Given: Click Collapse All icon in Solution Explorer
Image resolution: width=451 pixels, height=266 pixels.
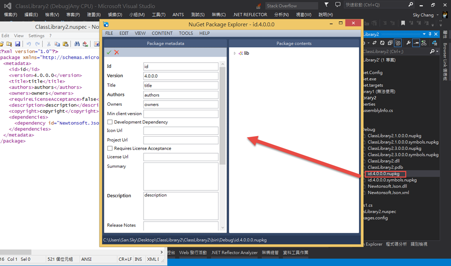Looking at the screenshot, I should pyautogui.click(x=390, y=43).
